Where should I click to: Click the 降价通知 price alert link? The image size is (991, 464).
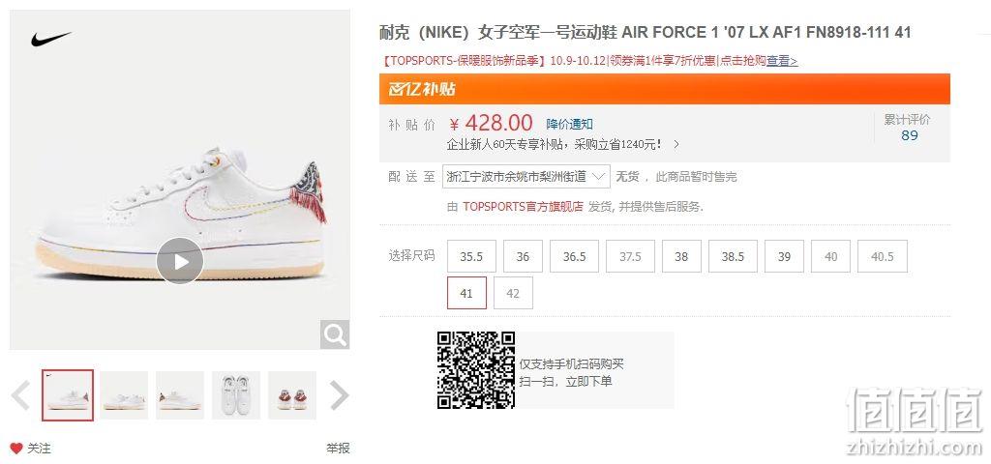click(569, 124)
